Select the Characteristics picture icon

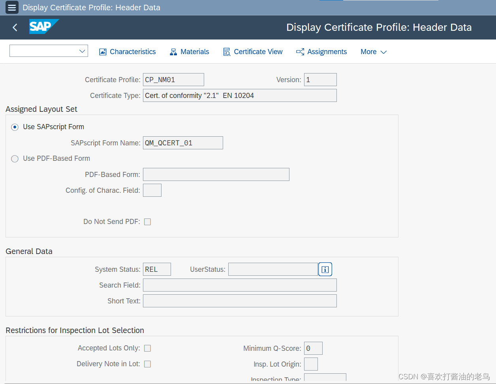103,51
